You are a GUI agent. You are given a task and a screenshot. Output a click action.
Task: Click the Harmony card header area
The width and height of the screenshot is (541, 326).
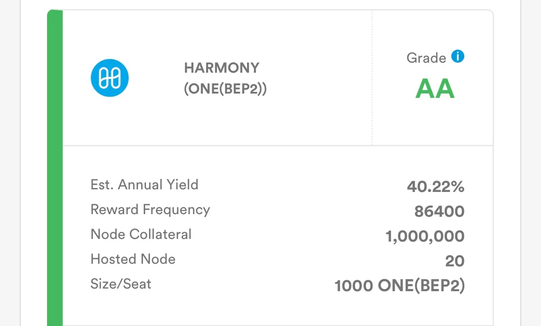pos(217,78)
